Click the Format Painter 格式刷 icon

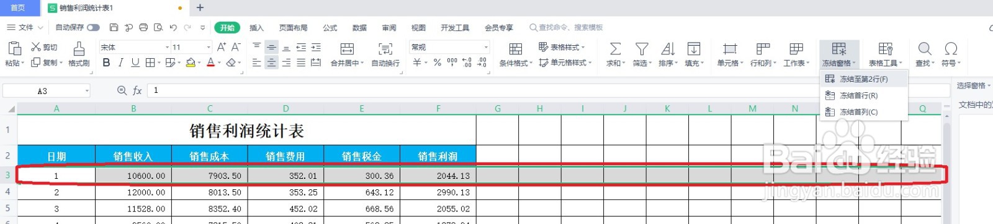tap(79, 49)
